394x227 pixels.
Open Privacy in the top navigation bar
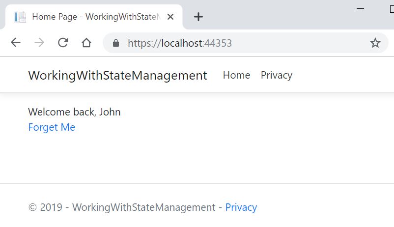276,75
